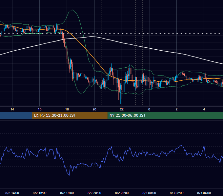Click the NY 21:00-06:00 JST session bar
This screenshot has height=196, width=223.
pyautogui.click(x=165, y=115)
